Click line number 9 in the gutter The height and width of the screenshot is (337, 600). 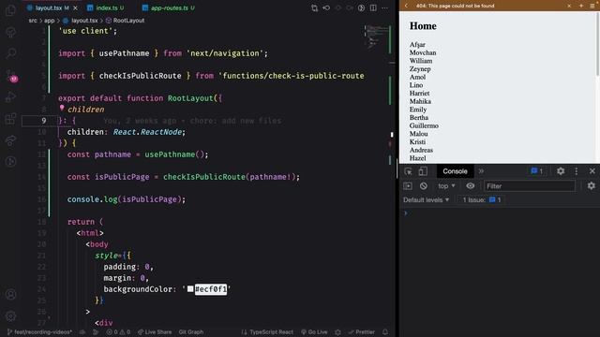44,121
